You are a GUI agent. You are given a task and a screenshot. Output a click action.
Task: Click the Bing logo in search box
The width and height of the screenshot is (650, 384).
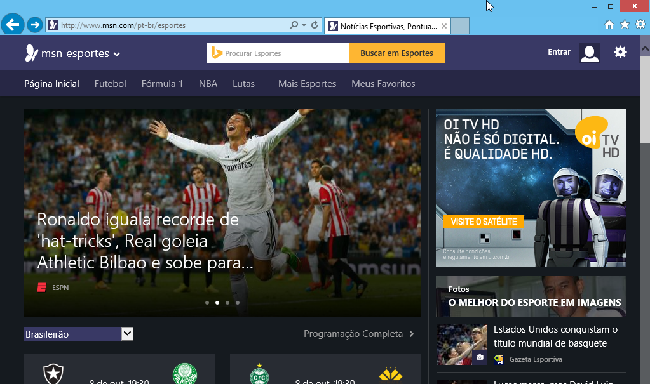[217, 53]
